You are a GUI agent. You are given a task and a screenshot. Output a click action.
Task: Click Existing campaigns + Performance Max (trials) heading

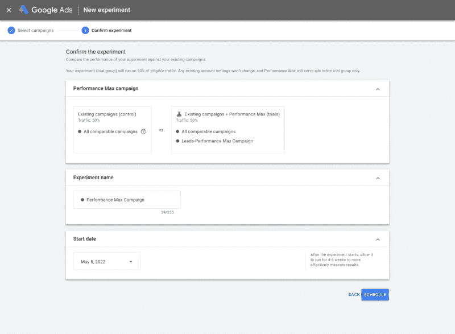click(x=232, y=114)
